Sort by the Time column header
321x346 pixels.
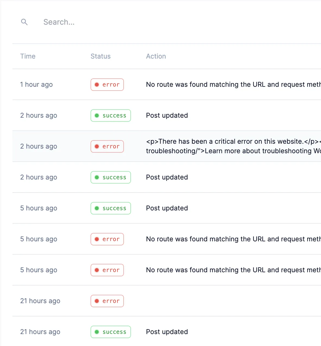(x=28, y=56)
